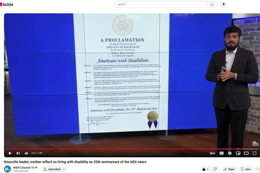Dislike the video with thumbs down
Image resolution: width=260 pixels, height=173 pixels.
pos(215,169)
